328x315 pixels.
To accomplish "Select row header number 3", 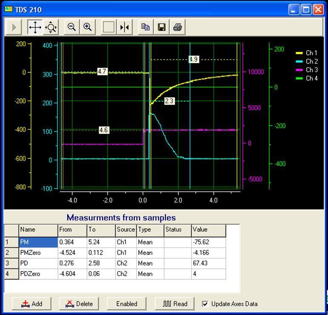I will coord(11,263).
